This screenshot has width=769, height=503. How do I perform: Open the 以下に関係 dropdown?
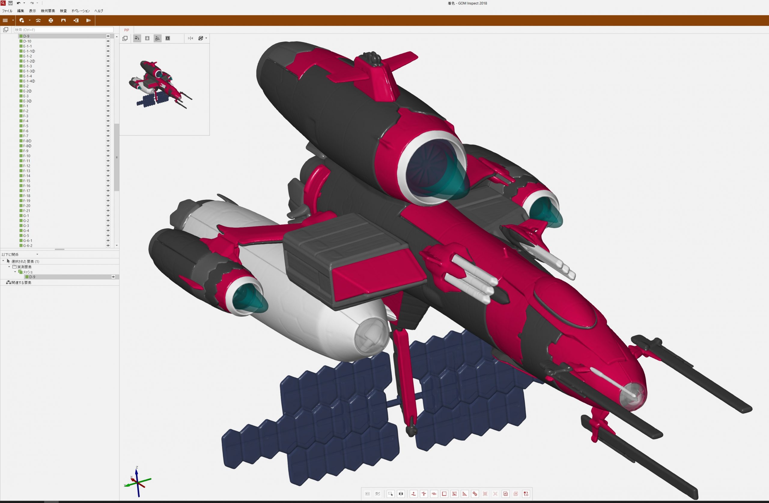pyautogui.click(x=37, y=255)
